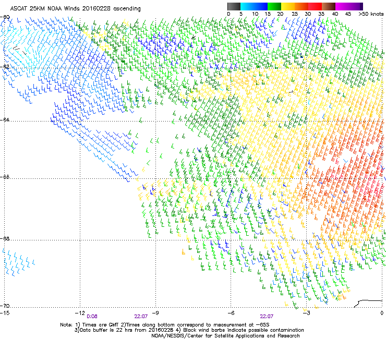386x339 pixels.
Task: Click the gray 0-5 knots color segment
Action: (234, 6)
